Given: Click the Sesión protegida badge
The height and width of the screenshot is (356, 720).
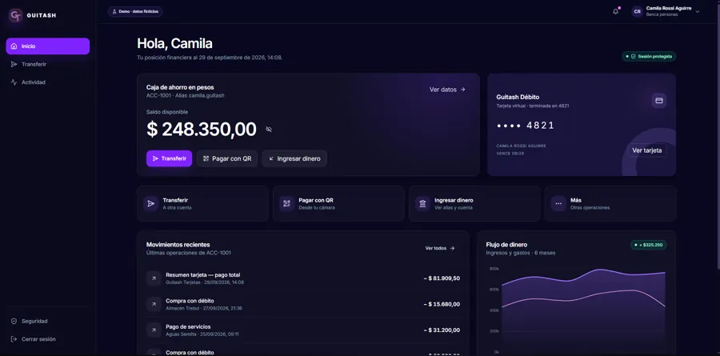Looking at the screenshot, I should 649,57.
